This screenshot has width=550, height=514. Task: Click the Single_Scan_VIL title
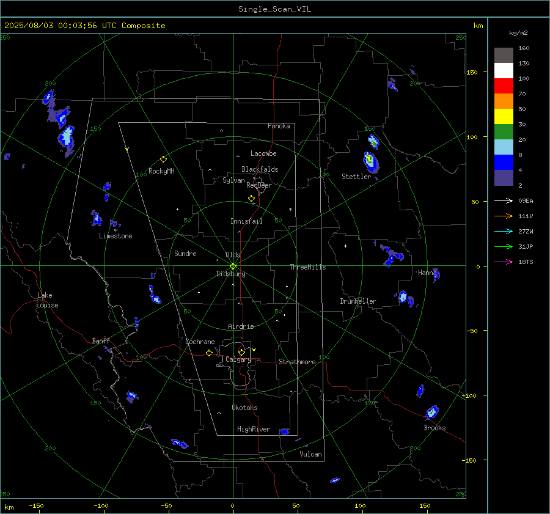(x=274, y=9)
